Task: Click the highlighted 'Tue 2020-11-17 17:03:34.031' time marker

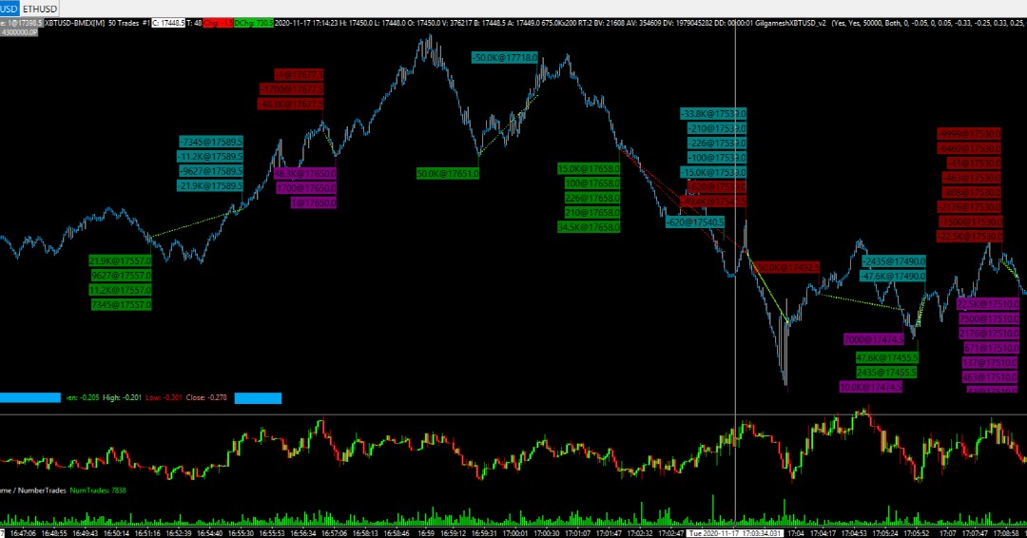Action: 735,533
